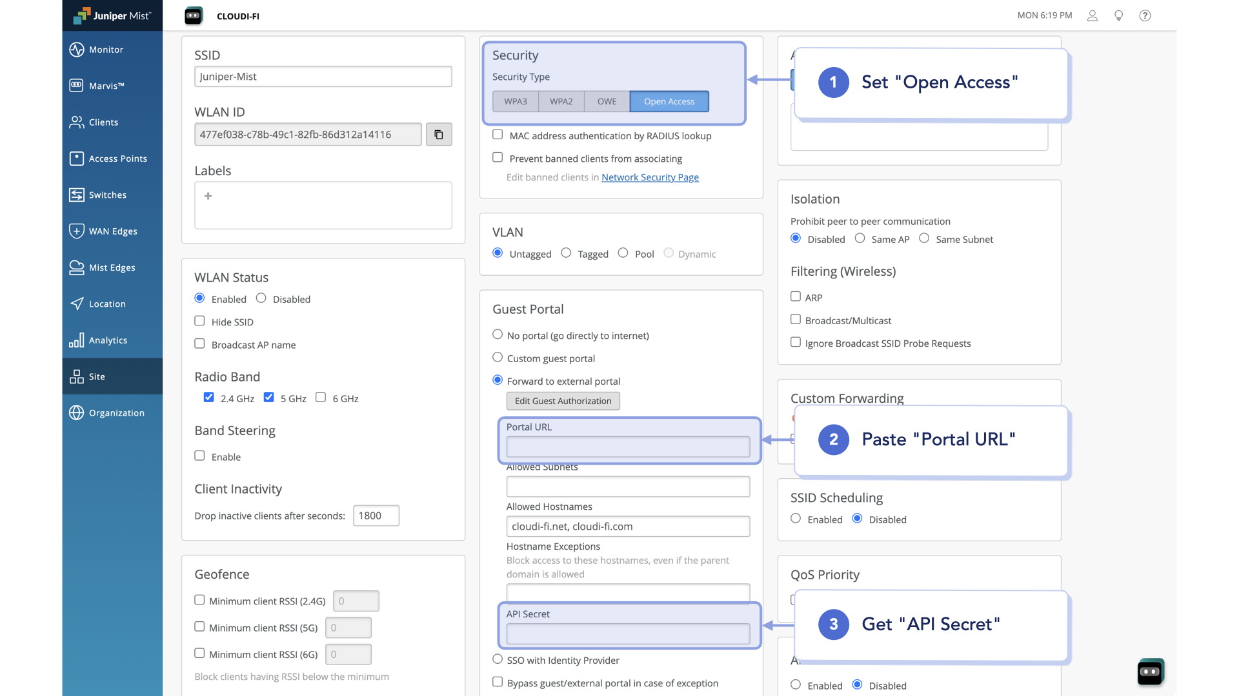The width and height of the screenshot is (1239, 696).
Task: Open the Marvis assistant
Action: coord(105,86)
